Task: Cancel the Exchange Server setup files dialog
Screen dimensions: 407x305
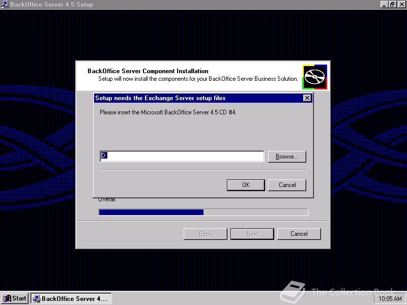Action: tap(287, 185)
